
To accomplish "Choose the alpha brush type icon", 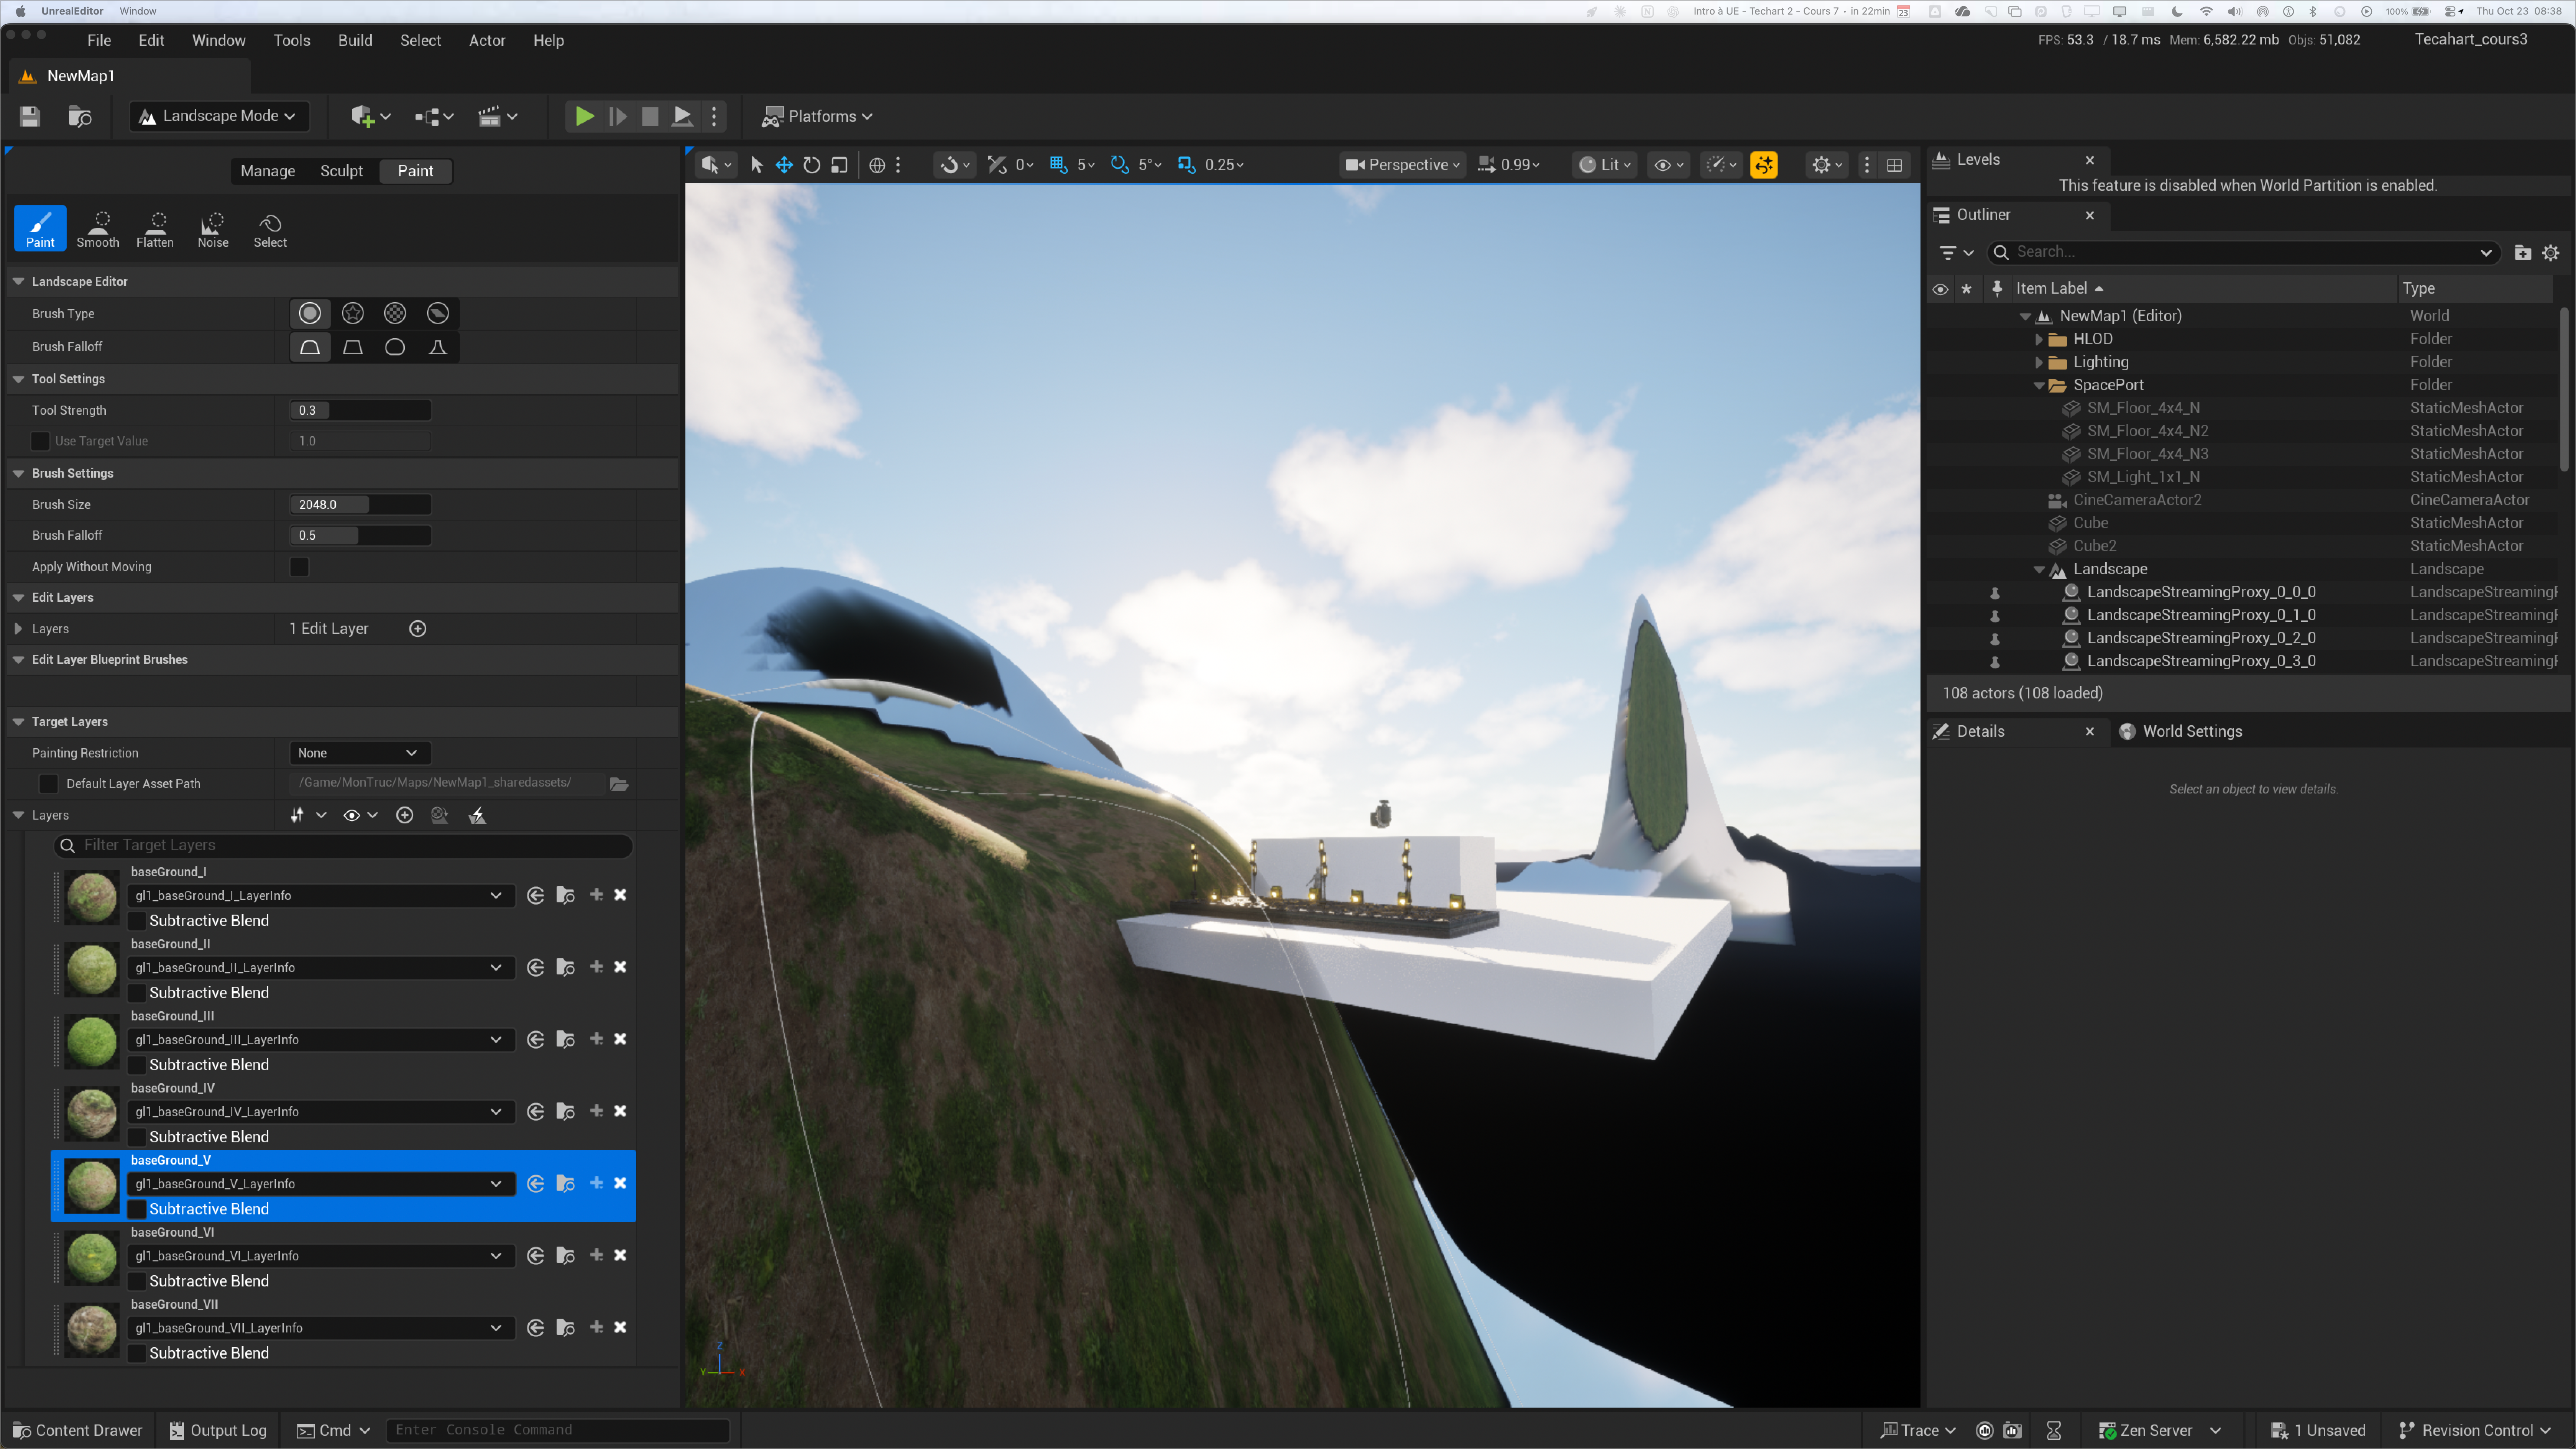I will (353, 314).
